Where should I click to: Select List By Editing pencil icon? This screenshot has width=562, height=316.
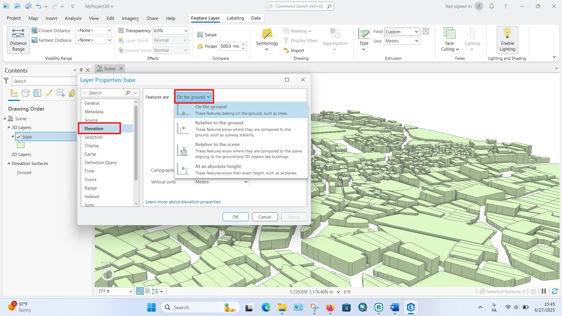[x=49, y=93]
